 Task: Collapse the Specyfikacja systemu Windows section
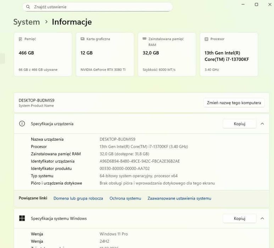pyautogui.click(x=262, y=218)
